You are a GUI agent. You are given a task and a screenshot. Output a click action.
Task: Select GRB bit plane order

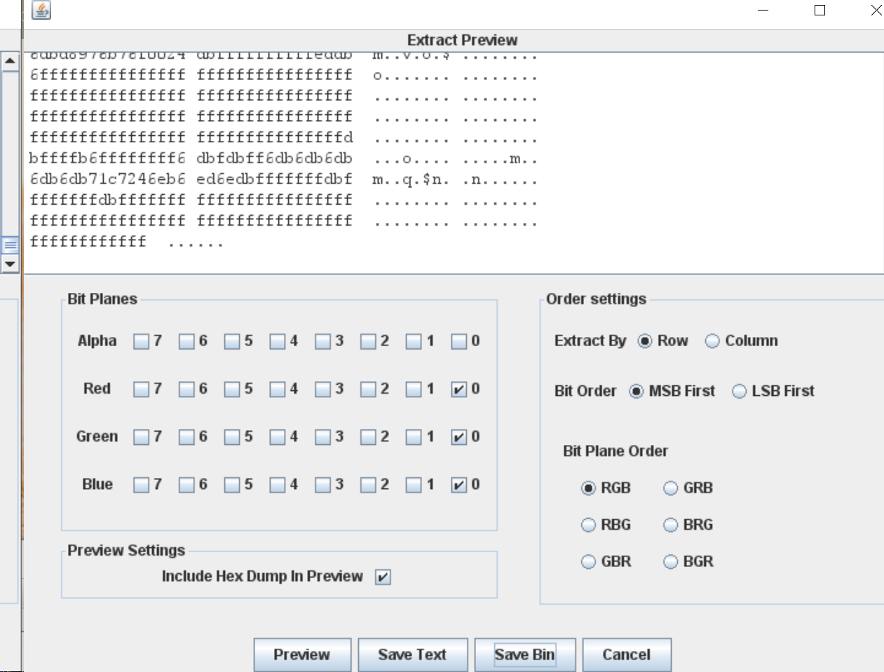click(671, 488)
